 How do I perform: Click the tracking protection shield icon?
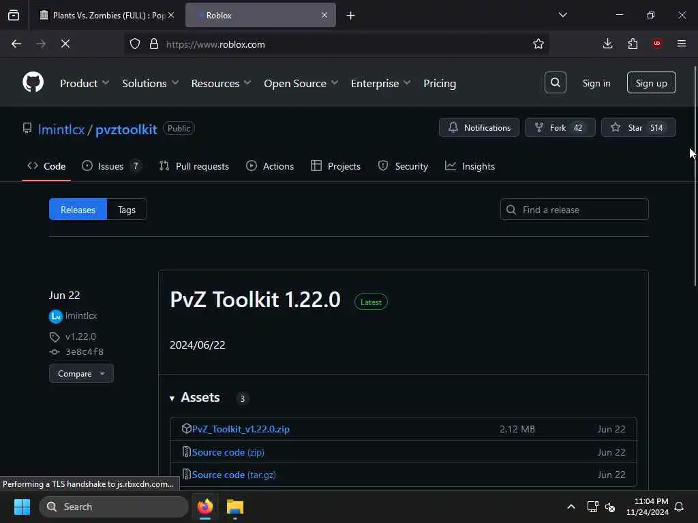135,44
